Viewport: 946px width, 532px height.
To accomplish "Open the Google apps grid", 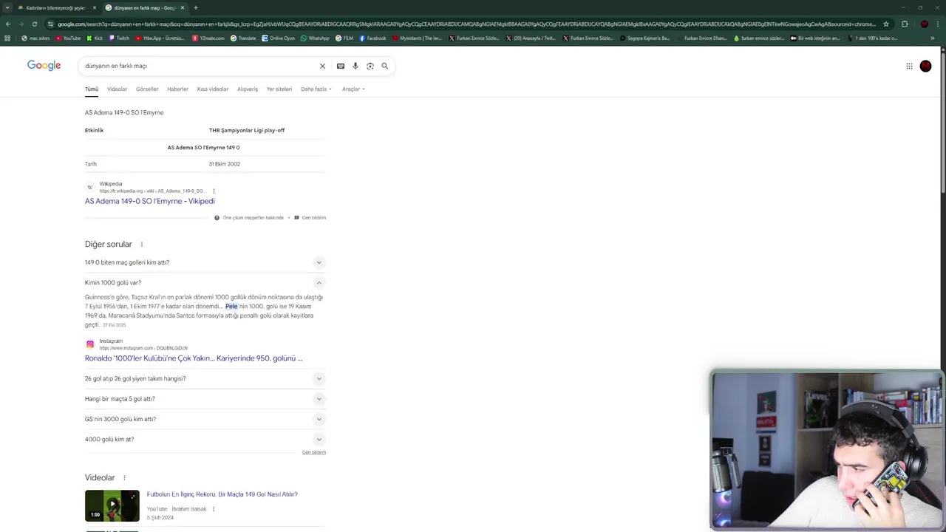I will (909, 66).
